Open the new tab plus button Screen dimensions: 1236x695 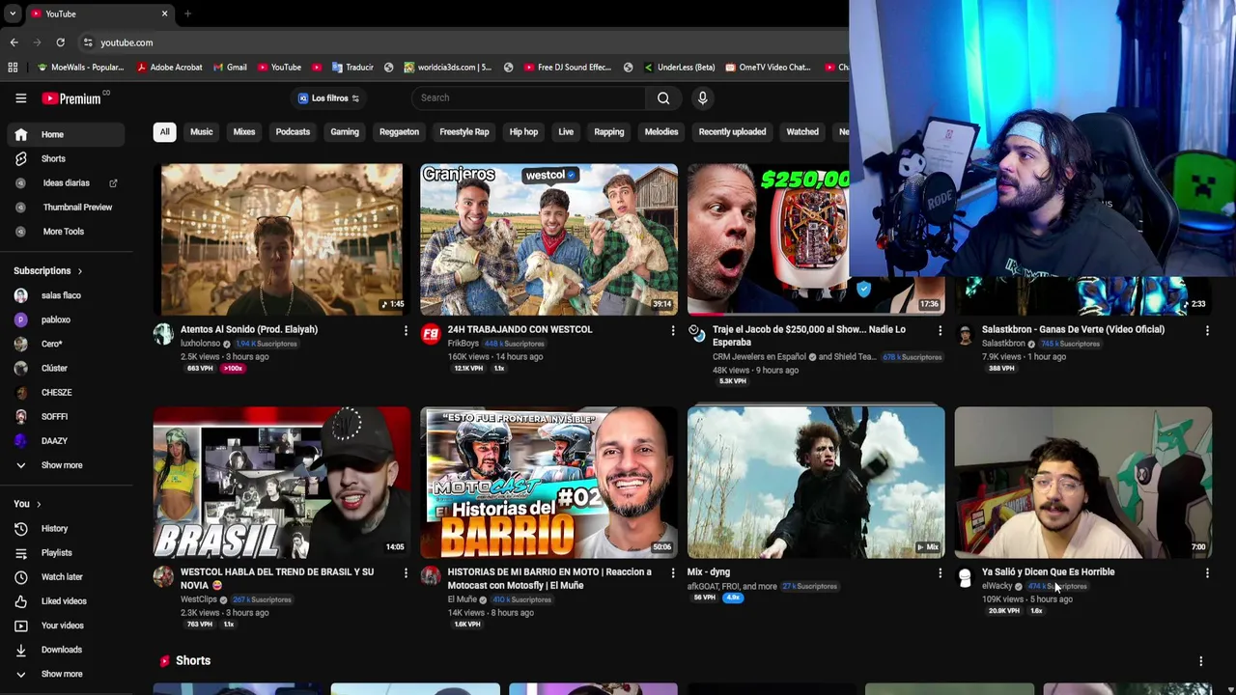point(187,14)
